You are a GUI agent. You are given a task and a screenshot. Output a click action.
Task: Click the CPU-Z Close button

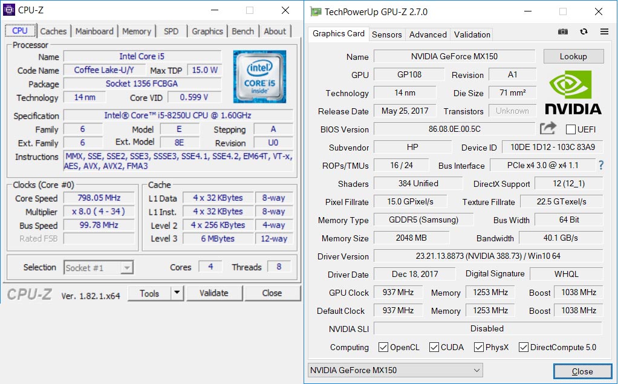[x=272, y=293]
